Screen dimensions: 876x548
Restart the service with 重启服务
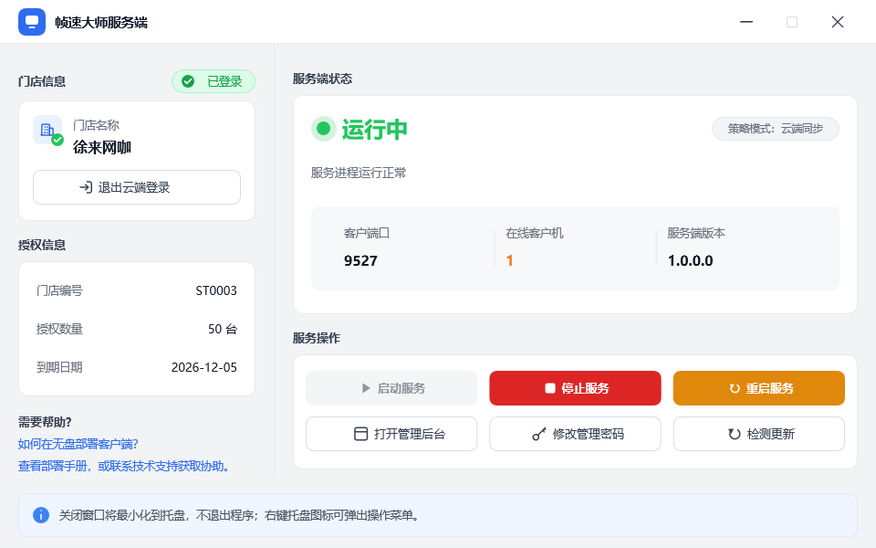pyautogui.click(x=758, y=388)
